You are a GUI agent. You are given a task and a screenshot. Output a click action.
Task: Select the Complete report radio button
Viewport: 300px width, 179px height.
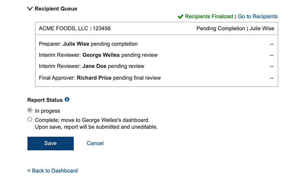pyautogui.click(x=30, y=120)
